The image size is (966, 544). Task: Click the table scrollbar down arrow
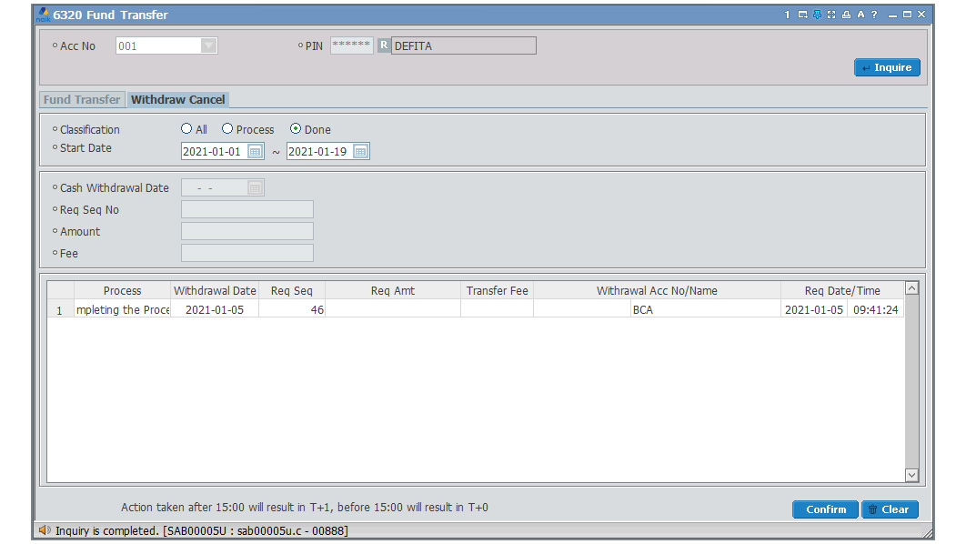point(912,475)
